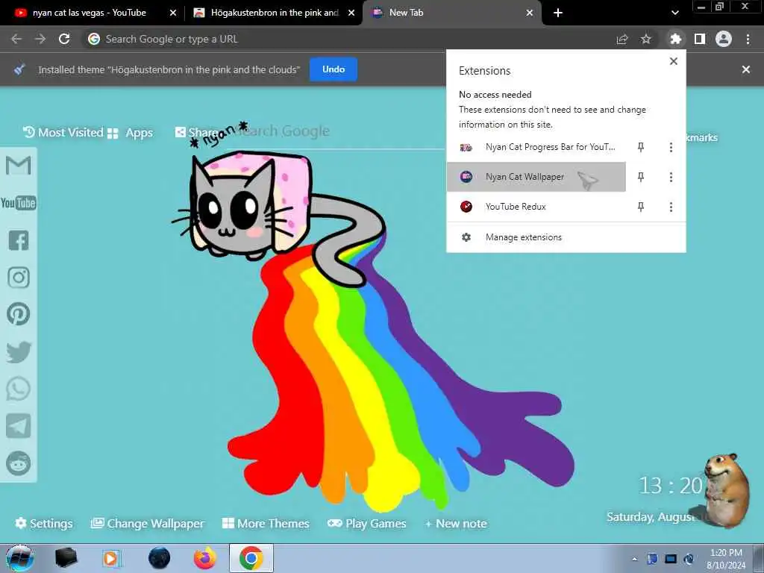Image resolution: width=764 pixels, height=573 pixels.
Task: Open YouTube shortcut in sidebar
Action: tap(19, 203)
